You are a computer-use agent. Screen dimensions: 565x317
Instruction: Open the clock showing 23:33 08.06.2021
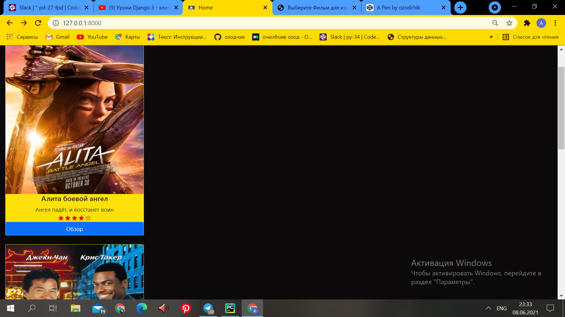[525, 308]
